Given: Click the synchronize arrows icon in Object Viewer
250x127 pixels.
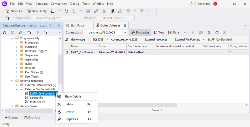Looking at the screenshot, I should point(209,32).
